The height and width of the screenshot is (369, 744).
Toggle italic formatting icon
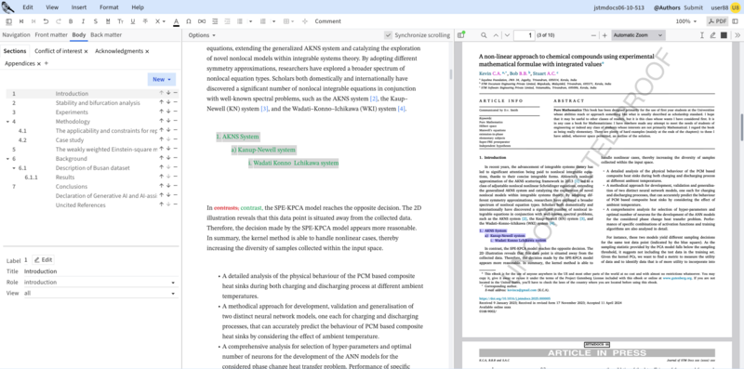[x=83, y=21]
